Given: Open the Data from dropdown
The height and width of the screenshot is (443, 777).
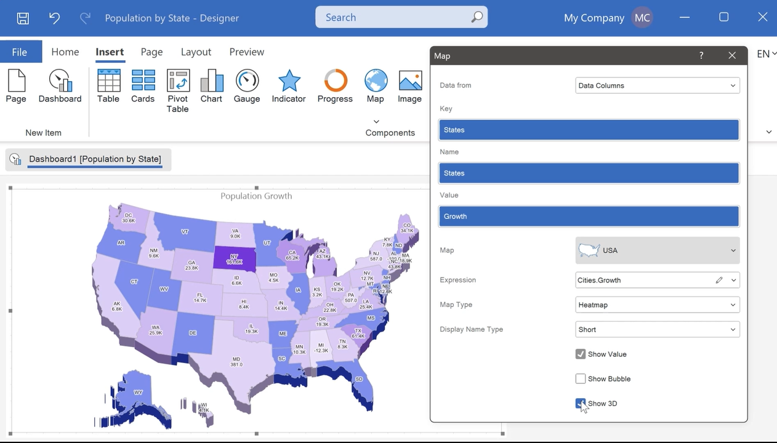Looking at the screenshot, I should pos(657,86).
